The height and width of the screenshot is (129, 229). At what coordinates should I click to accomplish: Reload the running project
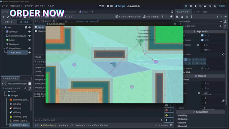186,6
